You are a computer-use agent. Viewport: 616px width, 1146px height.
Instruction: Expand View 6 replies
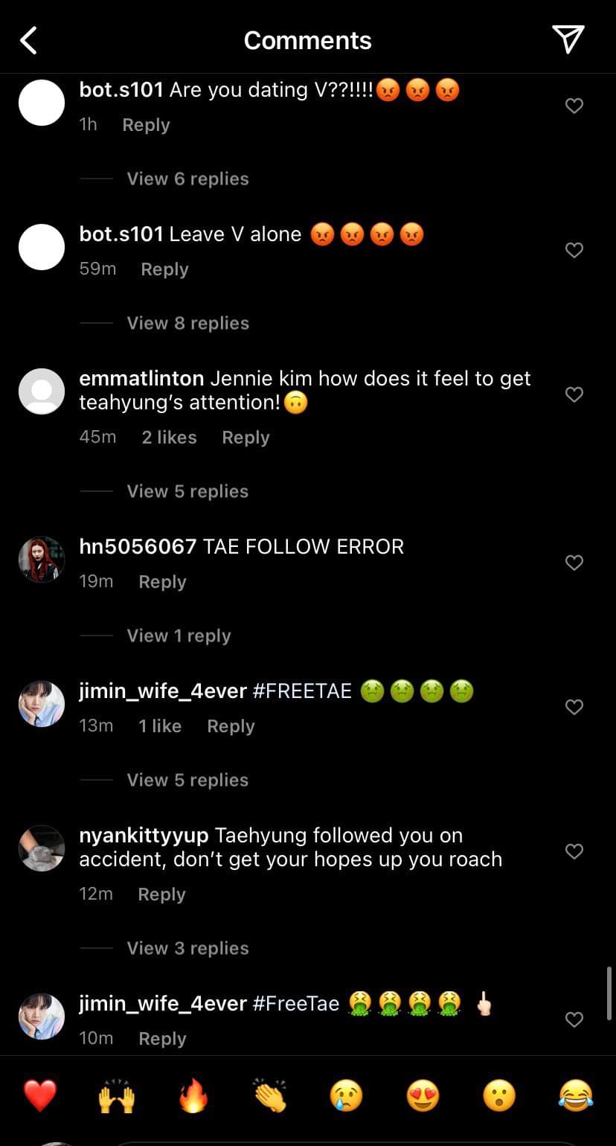pyautogui.click(x=187, y=179)
